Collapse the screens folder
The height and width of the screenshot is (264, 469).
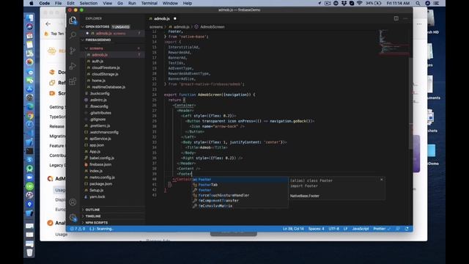pos(86,48)
